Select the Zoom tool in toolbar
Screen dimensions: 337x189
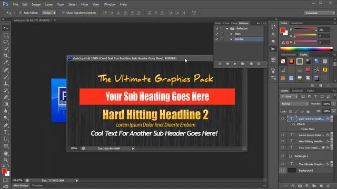[x=6, y=160]
